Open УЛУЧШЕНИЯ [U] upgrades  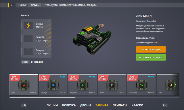click(151, 49)
